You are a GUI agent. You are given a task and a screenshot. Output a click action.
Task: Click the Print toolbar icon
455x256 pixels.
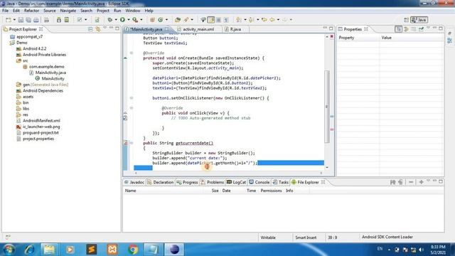tap(46, 20)
